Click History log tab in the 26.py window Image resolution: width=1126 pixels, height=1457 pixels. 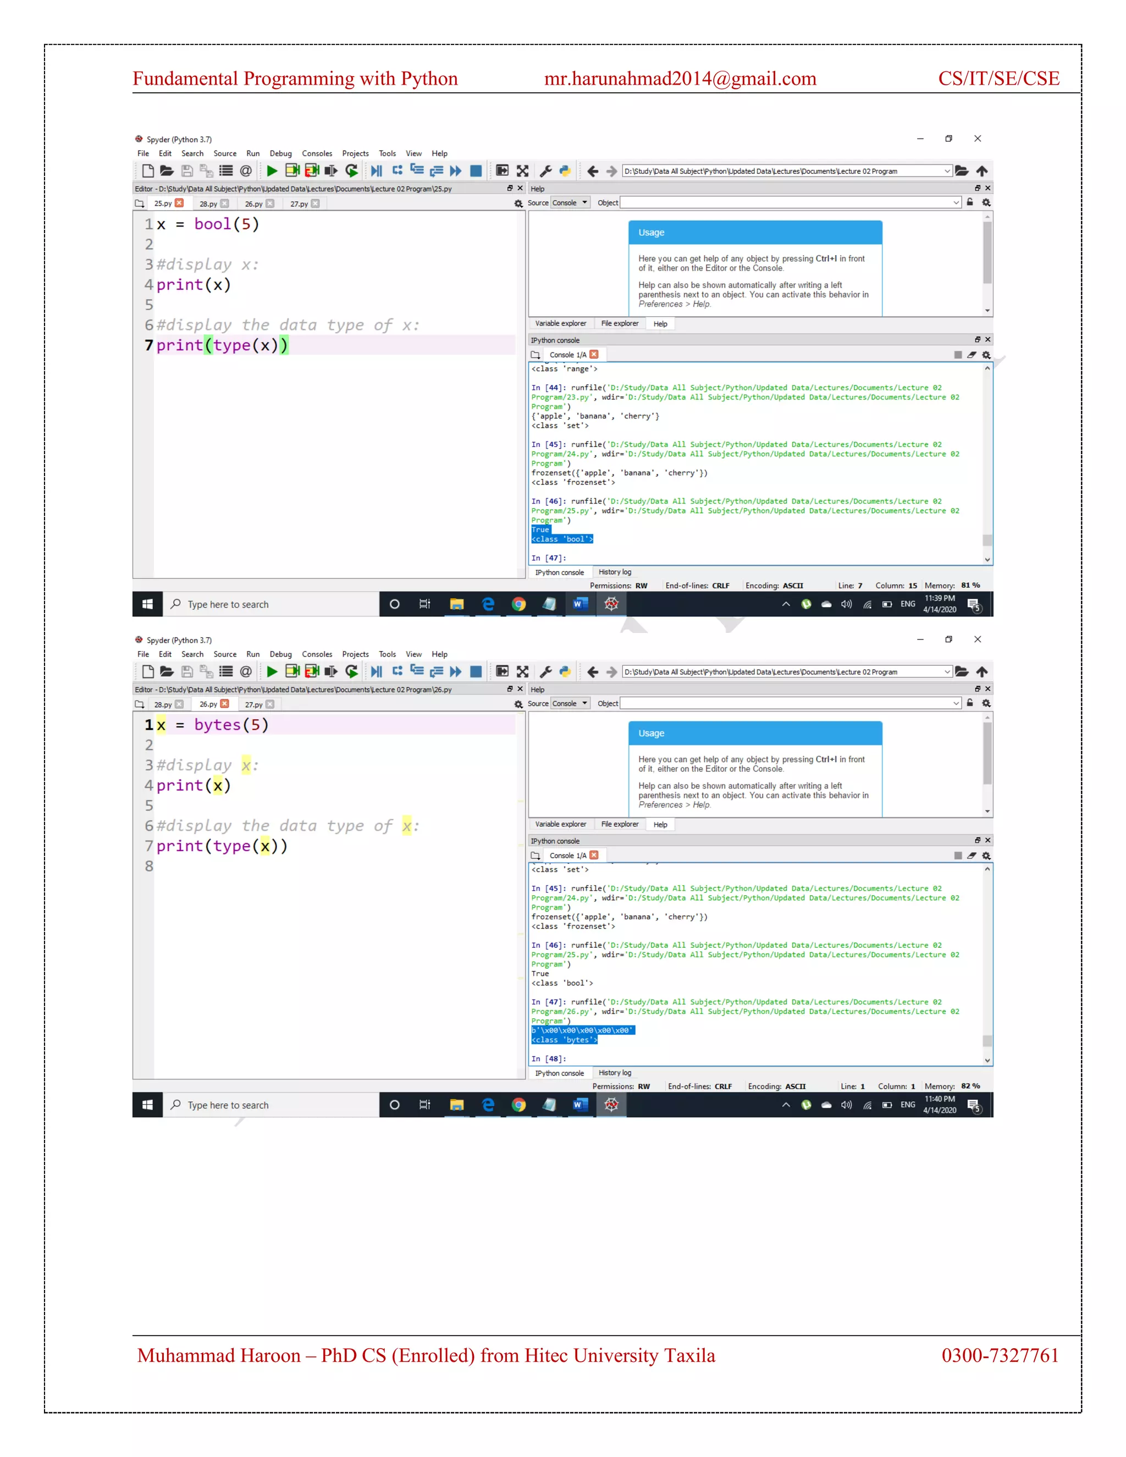614,1073
